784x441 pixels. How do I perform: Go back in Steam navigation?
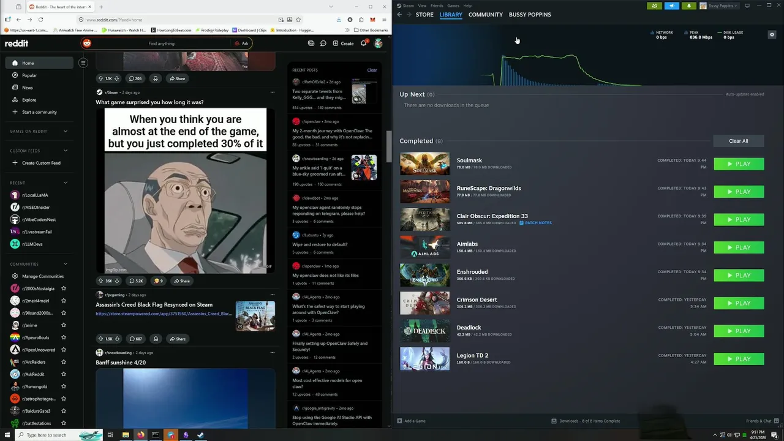[399, 14]
